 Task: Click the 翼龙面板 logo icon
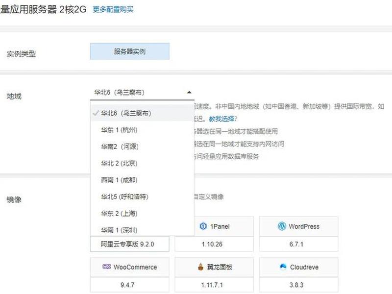click(200, 267)
